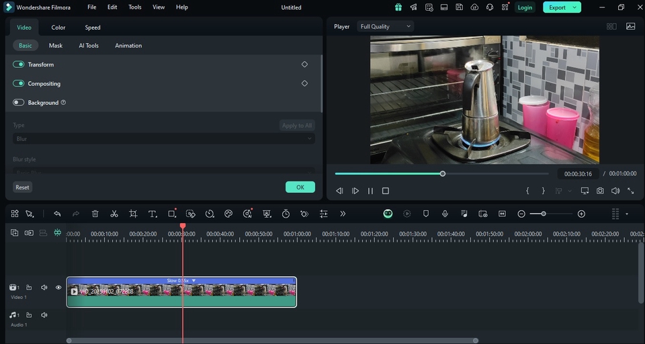Turn off the Compositing switch

tap(19, 84)
